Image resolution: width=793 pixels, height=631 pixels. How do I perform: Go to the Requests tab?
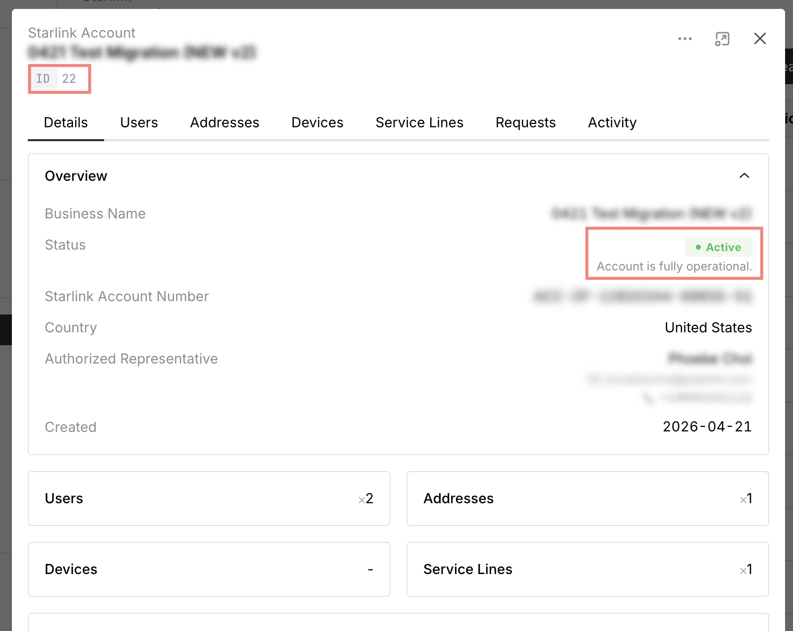click(526, 122)
